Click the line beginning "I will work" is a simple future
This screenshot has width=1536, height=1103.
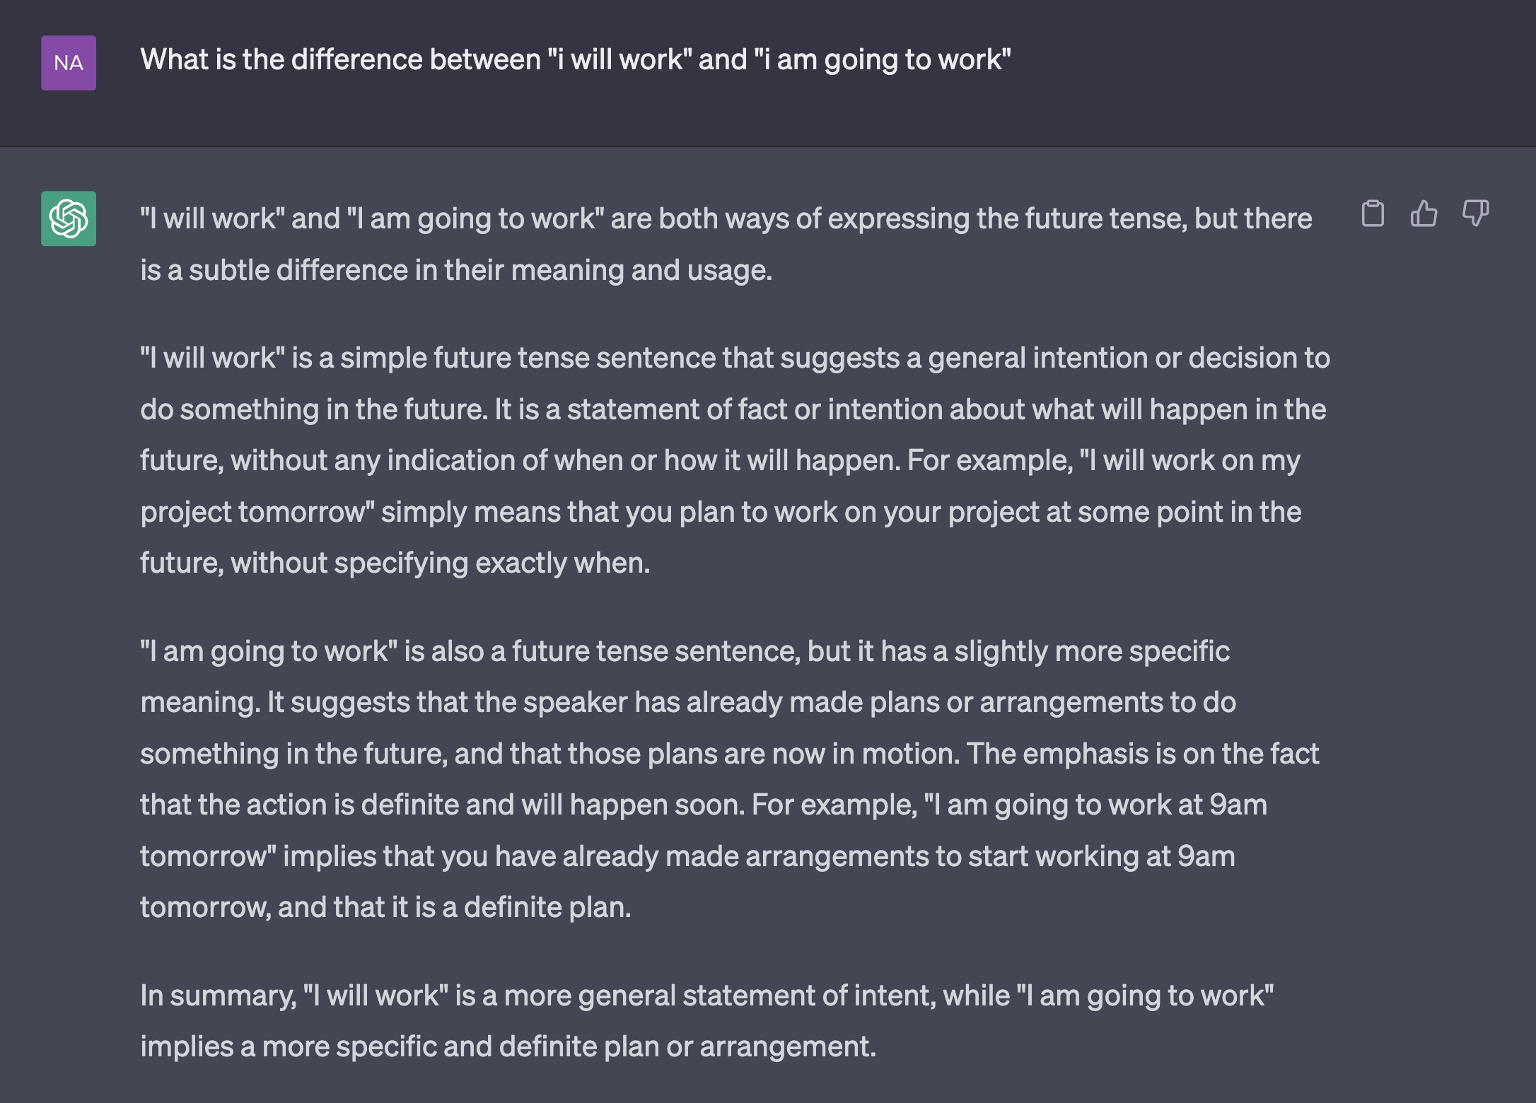[x=735, y=358]
